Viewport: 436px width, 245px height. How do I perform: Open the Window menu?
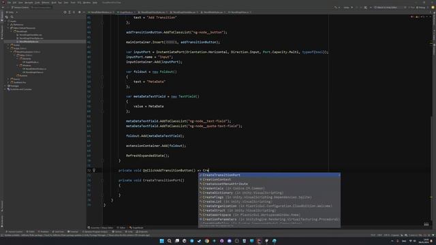(x=87, y=3)
